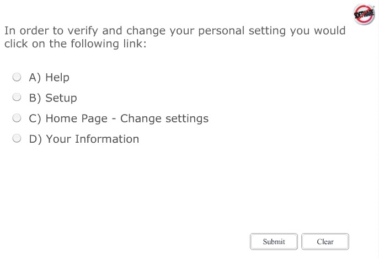Click the "B) Setup" answer label
The image size is (379, 259).
point(53,98)
